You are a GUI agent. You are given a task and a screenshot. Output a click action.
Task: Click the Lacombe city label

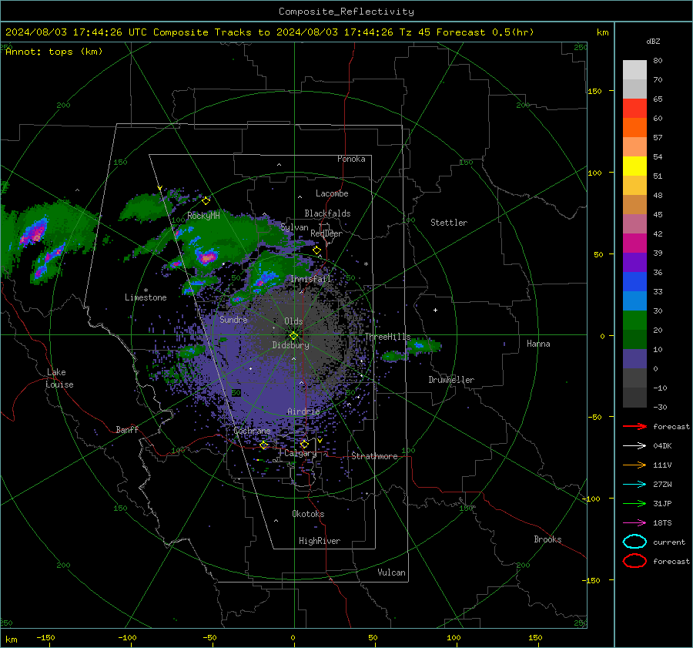click(332, 193)
